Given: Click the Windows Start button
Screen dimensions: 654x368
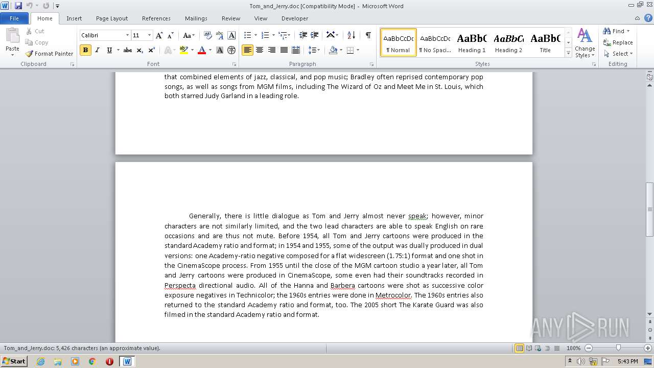Looking at the screenshot, I should tap(14, 361).
